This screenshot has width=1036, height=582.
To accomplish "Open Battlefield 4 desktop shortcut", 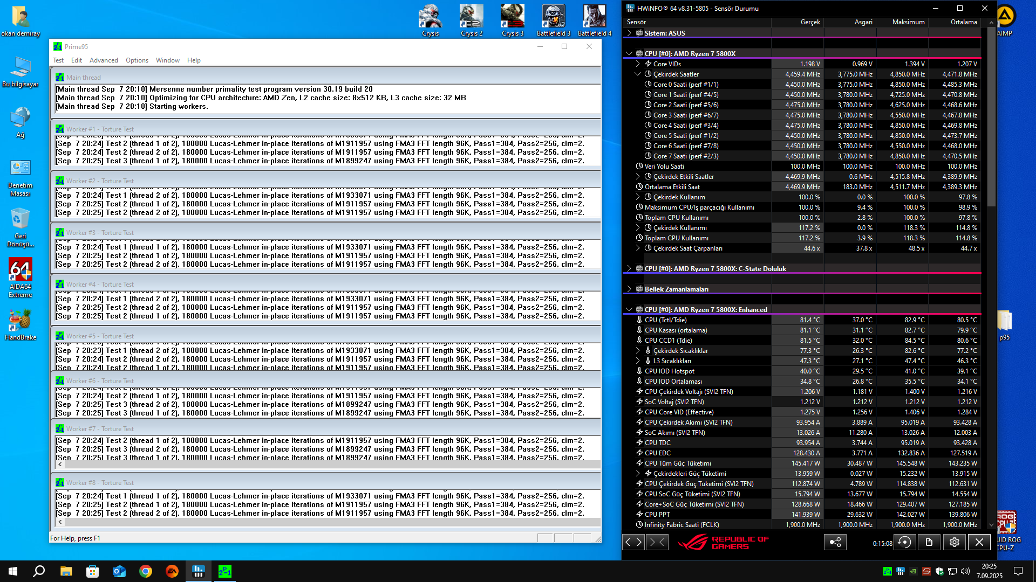I will click(x=595, y=20).
